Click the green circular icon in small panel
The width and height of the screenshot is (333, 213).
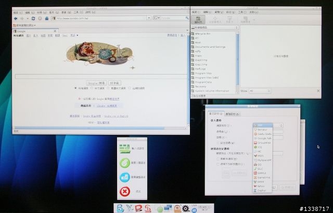click(x=125, y=163)
